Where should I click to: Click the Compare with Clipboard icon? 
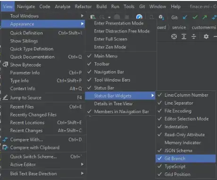pyautogui.click(x=5, y=147)
